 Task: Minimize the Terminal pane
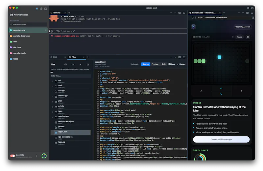click(x=171, y=13)
